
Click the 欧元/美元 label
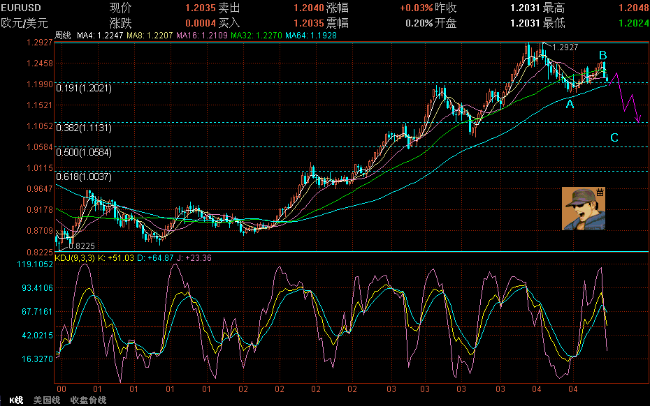coord(24,23)
